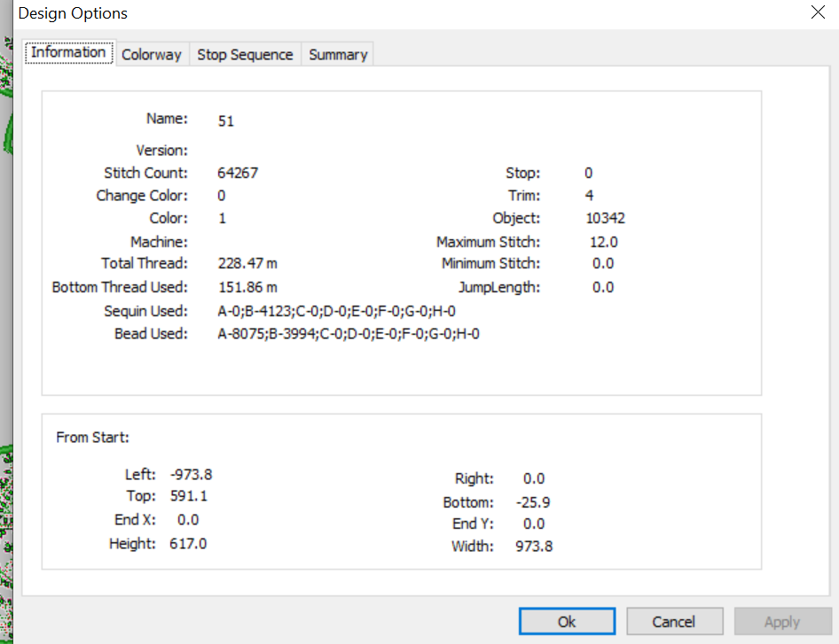The width and height of the screenshot is (839, 644).
Task: Confirm with the Ok button
Action: click(x=568, y=622)
